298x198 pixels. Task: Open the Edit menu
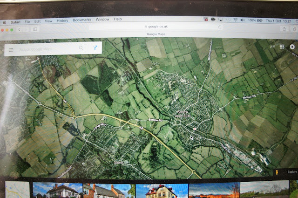pos(37,21)
